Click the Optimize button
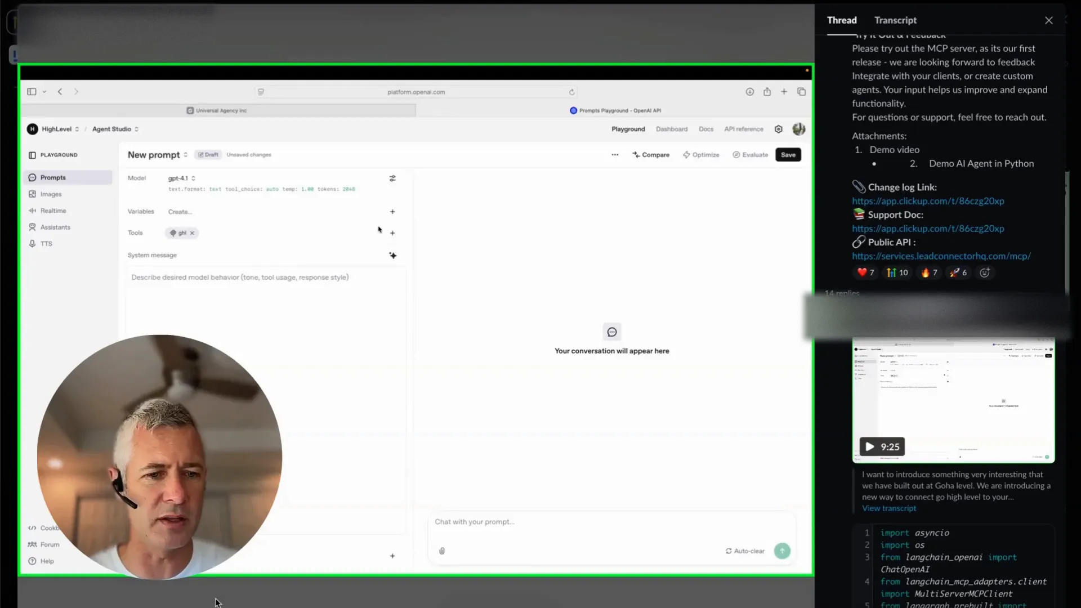The width and height of the screenshot is (1081, 608). (x=701, y=155)
